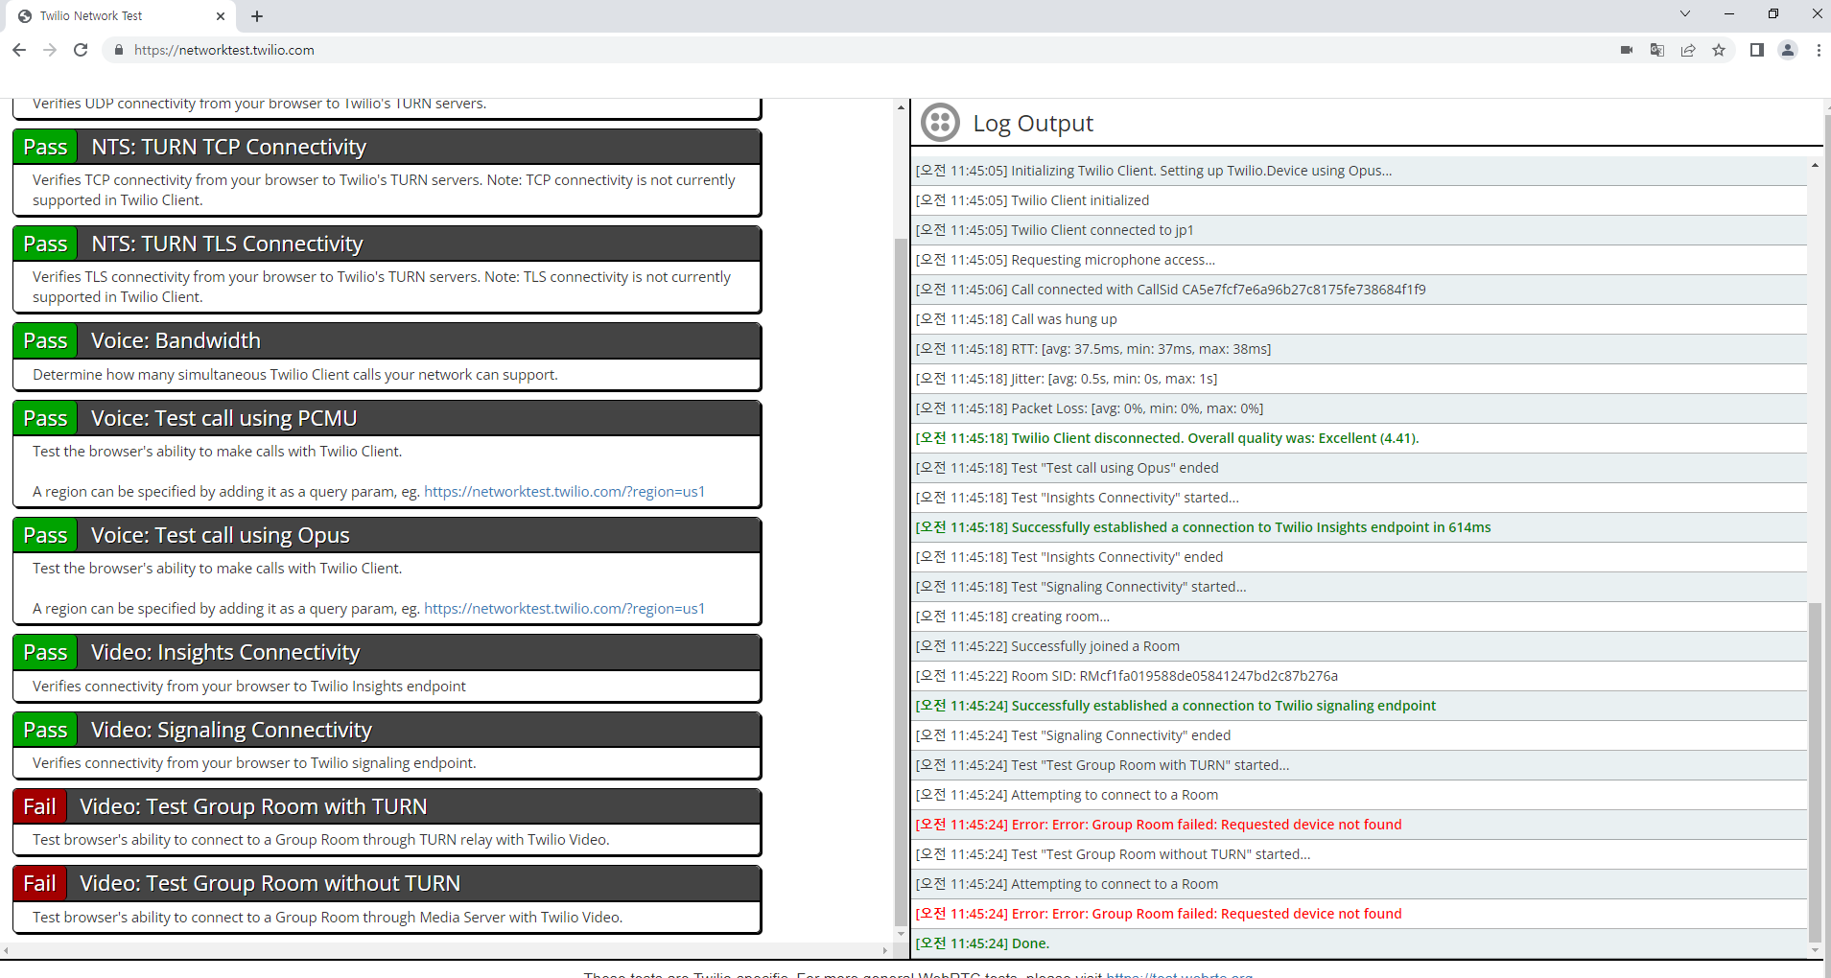Viewport: 1831px width, 978px height.
Task: Select the 'Overall quality was: Excellent' log line
Action: pos(1360,438)
